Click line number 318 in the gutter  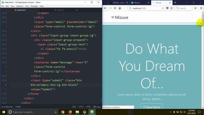coord(4,62)
